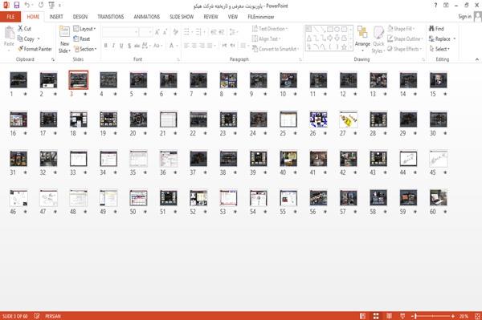Switch to the INSERT tab
The image size is (482, 320).
(x=56, y=17)
